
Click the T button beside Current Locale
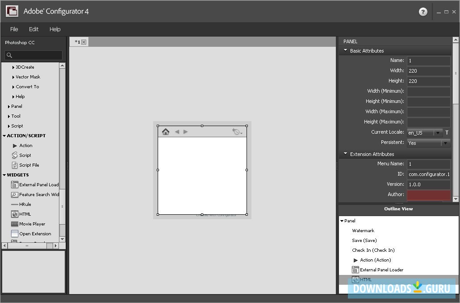447,132
